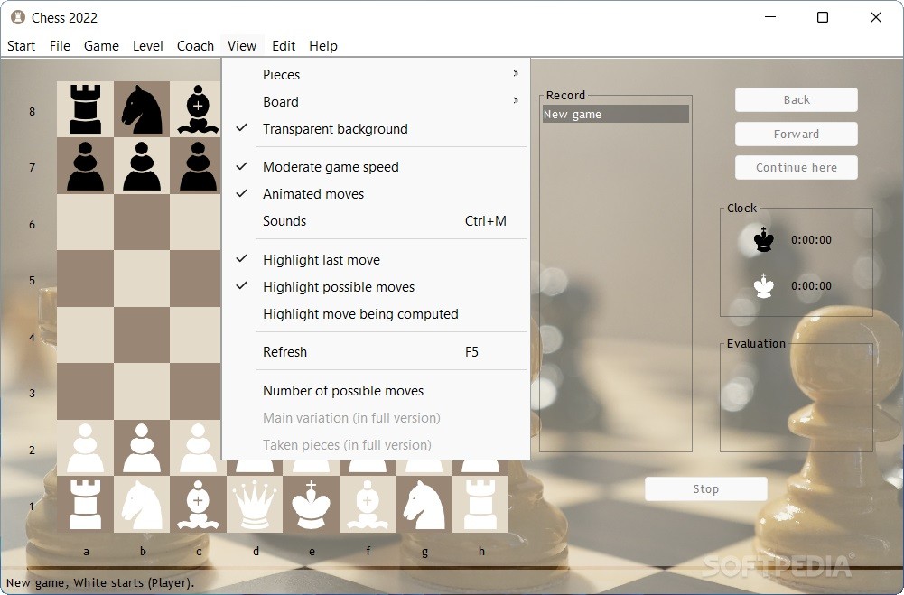Image resolution: width=904 pixels, height=595 pixels.
Task: Click black clock time 0:00:00
Action: click(x=811, y=240)
